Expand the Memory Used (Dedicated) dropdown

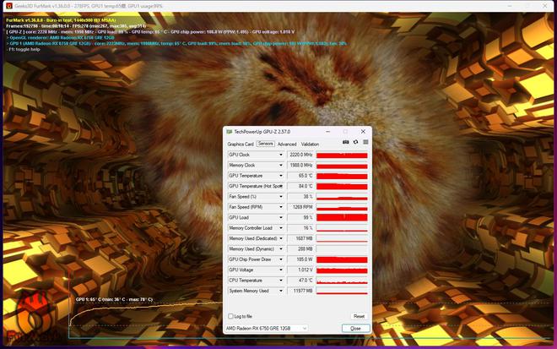pos(281,238)
